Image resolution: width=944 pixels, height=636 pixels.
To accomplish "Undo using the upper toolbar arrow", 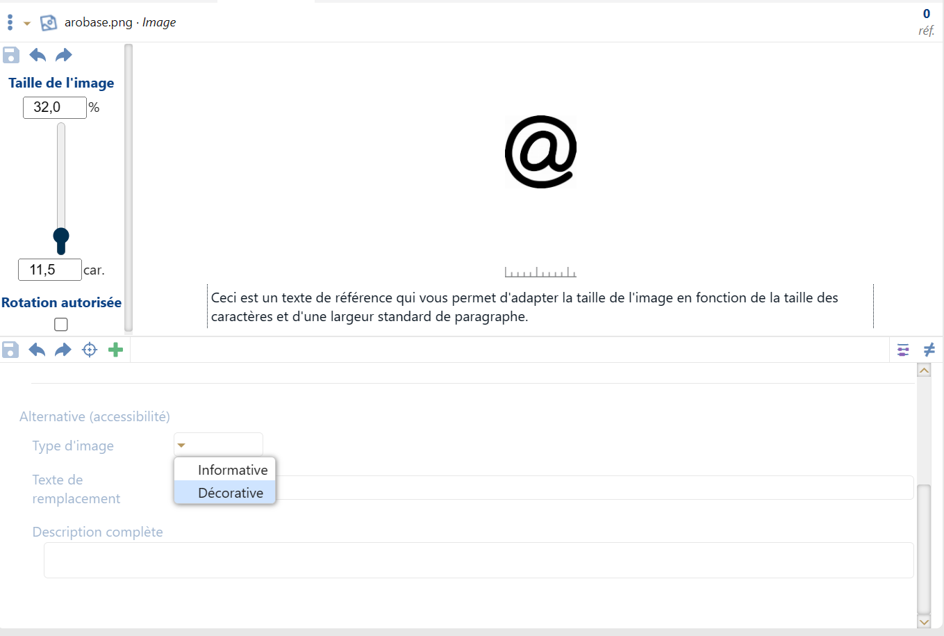I will coord(38,55).
